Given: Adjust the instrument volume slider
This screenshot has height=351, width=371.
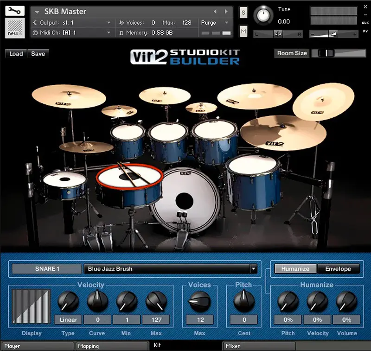Looking at the screenshot, I should pos(333,34).
